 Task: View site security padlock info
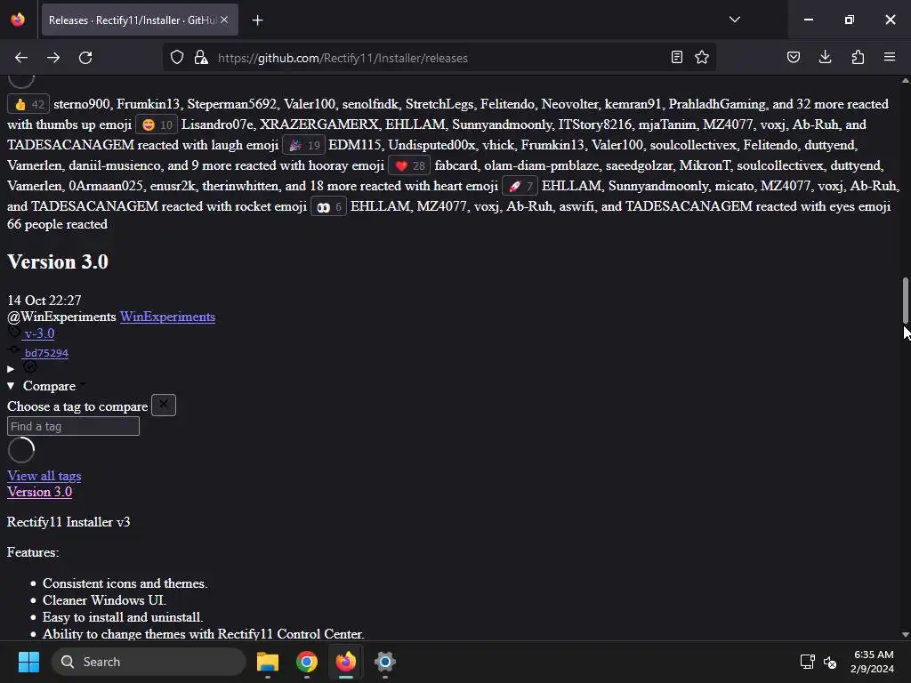[201, 58]
